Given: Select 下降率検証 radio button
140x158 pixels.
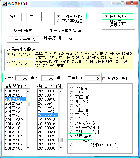Looking at the screenshot, I should tap(70, 21).
